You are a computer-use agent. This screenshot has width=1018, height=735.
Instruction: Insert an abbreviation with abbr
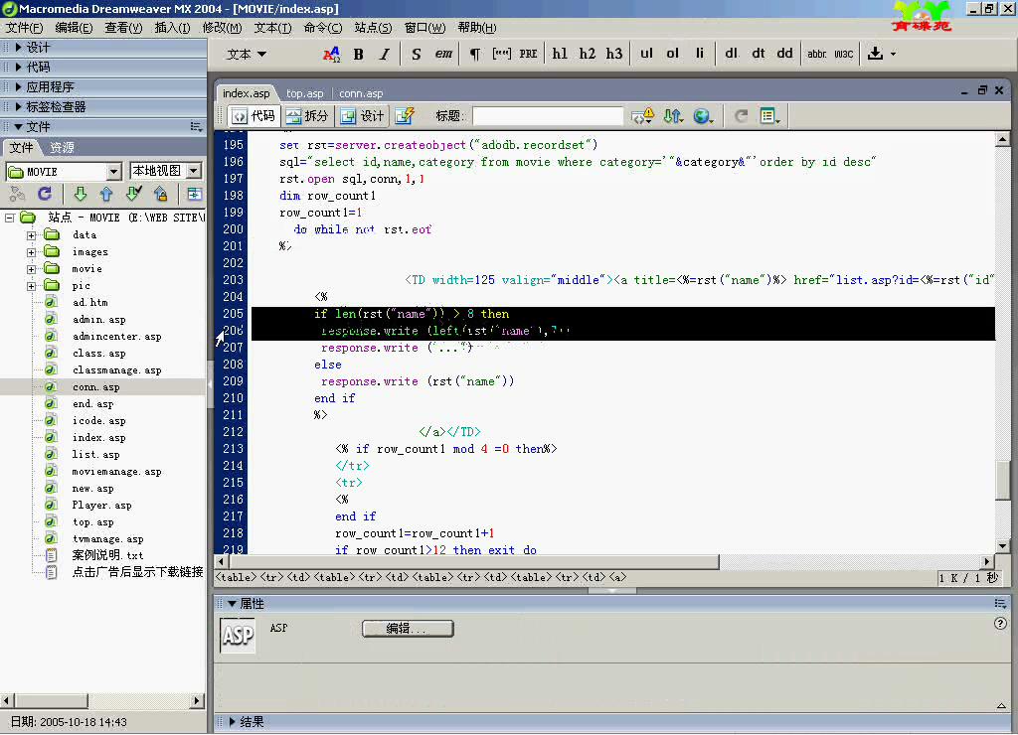tap(817, 54)
